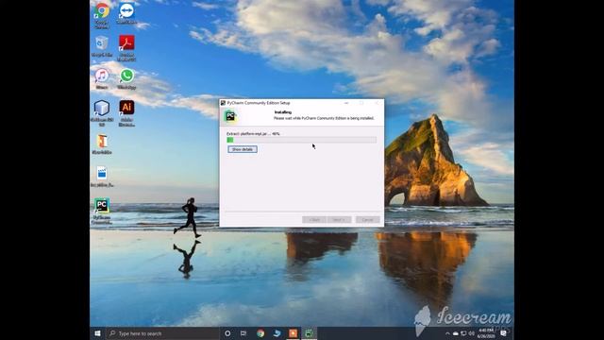The image size is (604, 340).
Task: Open Cortana from the taskbar circle icon
Action: 227,333
